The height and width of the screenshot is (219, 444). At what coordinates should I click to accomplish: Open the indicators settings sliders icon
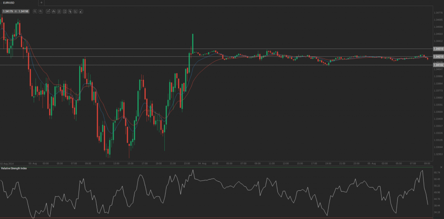(x=59, y=11)
